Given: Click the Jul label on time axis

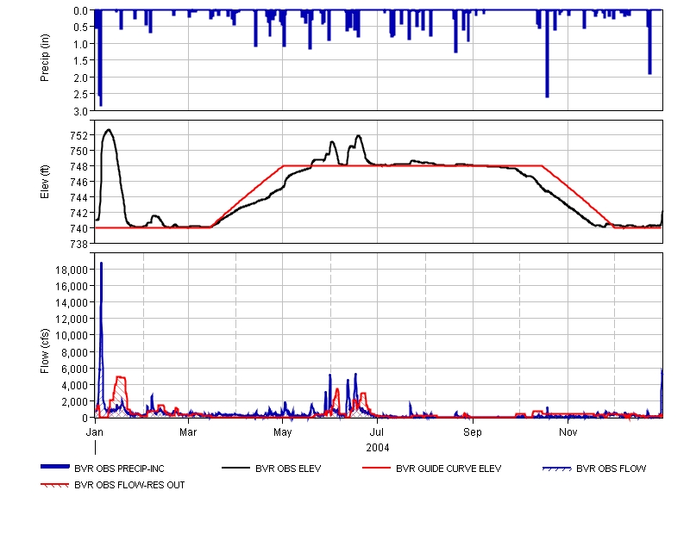Looking at the screenshot, I should [377, 430].
